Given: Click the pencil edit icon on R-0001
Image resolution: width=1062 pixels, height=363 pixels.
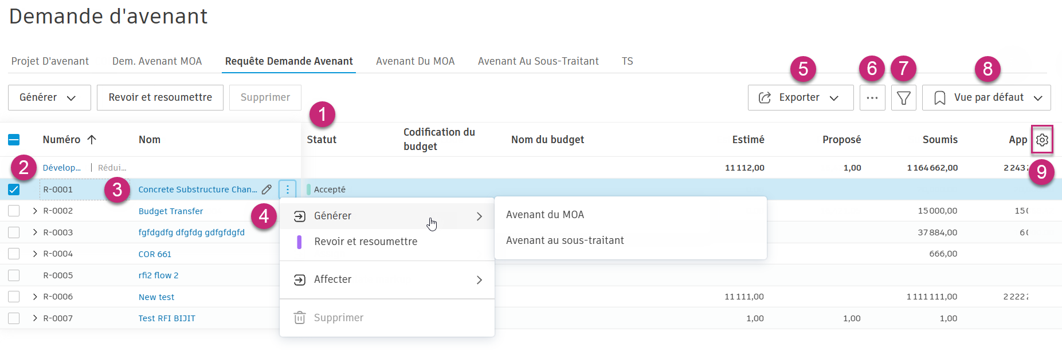Looking at the screenshot, I should (x=267, y=190).
